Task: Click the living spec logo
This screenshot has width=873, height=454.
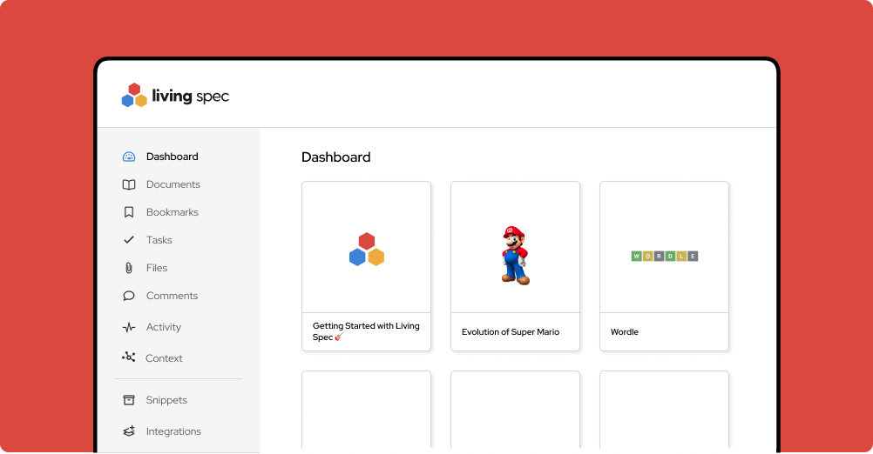Action: pyautogui.click(x=175, y=96)
